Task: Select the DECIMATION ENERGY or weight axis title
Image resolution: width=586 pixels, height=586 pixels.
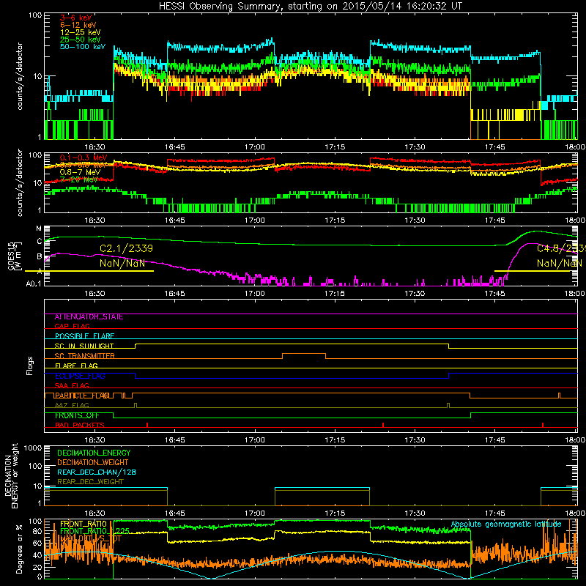Action: click(11, 475)
